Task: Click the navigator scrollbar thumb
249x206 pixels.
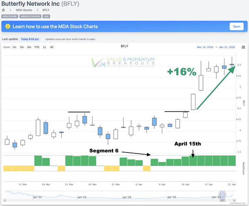Action: [222, 200]
